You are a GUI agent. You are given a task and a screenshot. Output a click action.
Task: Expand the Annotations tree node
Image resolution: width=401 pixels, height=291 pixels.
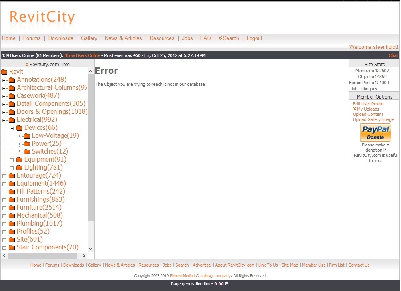[x=4, y=80]
